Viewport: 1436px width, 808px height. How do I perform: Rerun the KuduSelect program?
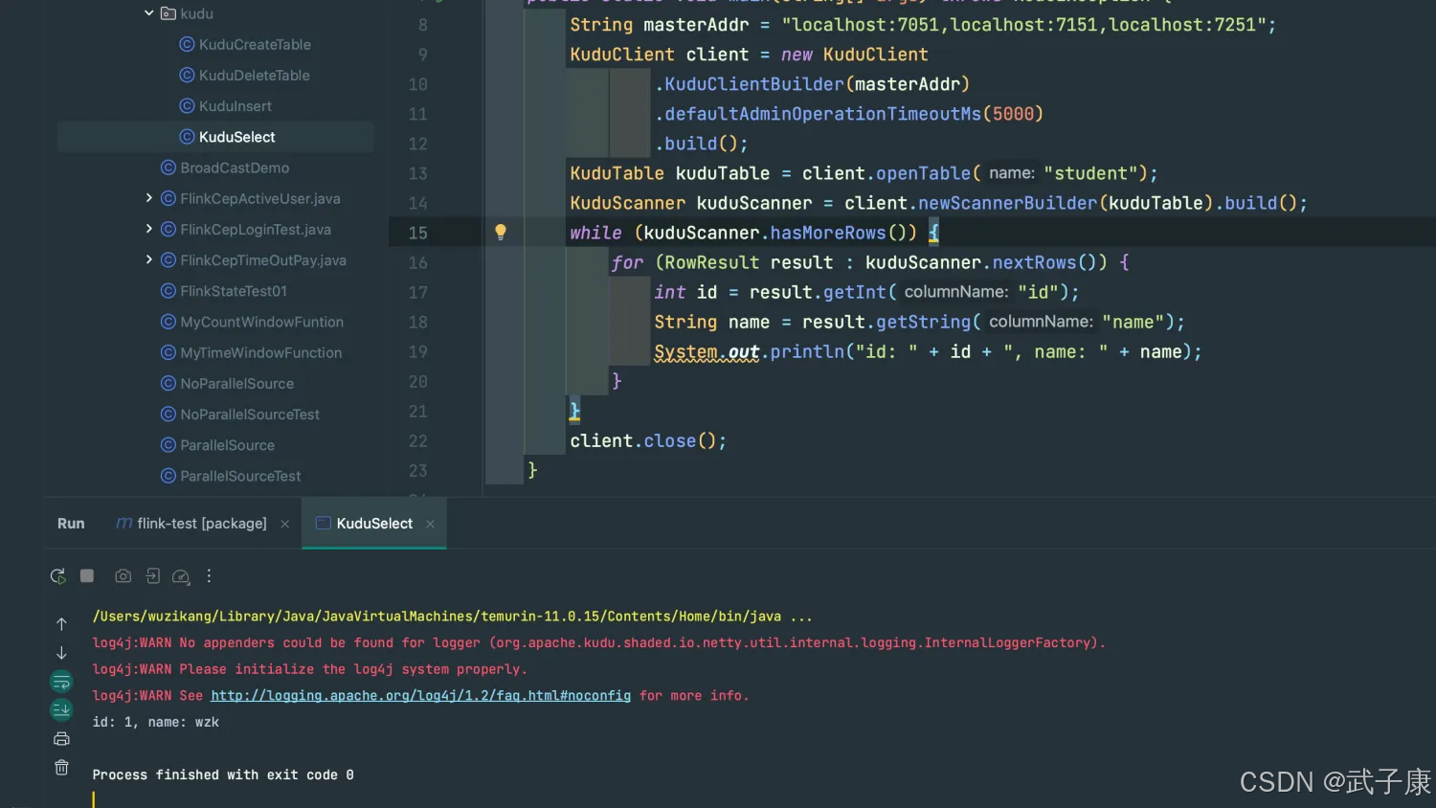coord(58,576)
